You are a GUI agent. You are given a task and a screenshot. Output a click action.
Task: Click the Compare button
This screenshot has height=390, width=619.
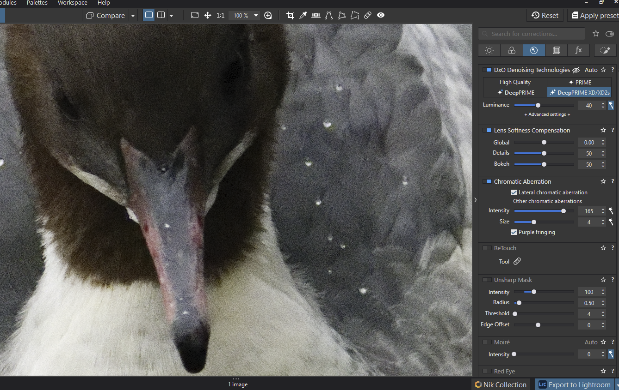[x=105, y=15]
